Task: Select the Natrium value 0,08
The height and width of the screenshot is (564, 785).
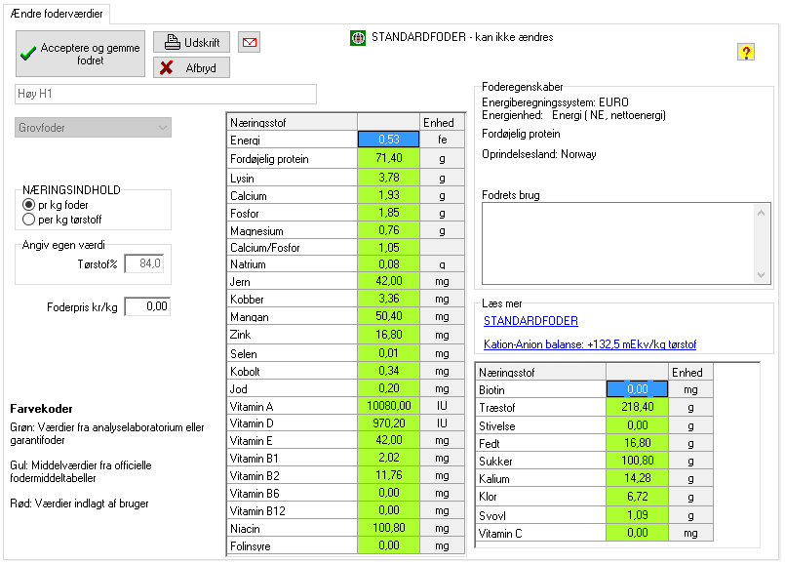Action: [x=388, y=263]
